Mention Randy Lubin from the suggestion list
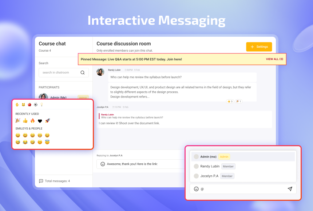Screen dimensions: 313x211 243,166
